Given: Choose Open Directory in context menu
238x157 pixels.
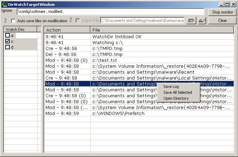Looking at the screenshot, I should click(176, 98).
